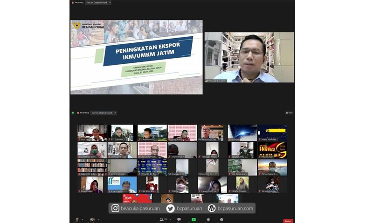Screen dimensions: 366x223
Task: Click the microphone mute icon in the toolbar
Action: 76,219
